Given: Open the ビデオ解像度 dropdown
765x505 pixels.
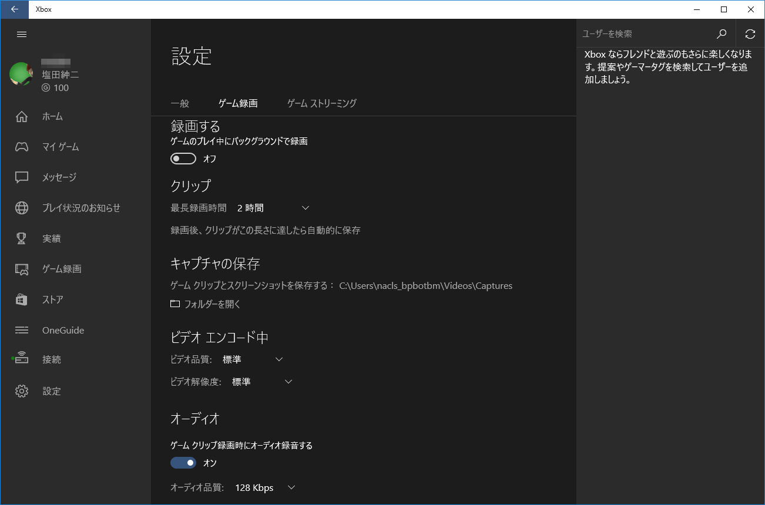Looking at the screenshot, I should point(262,382).
